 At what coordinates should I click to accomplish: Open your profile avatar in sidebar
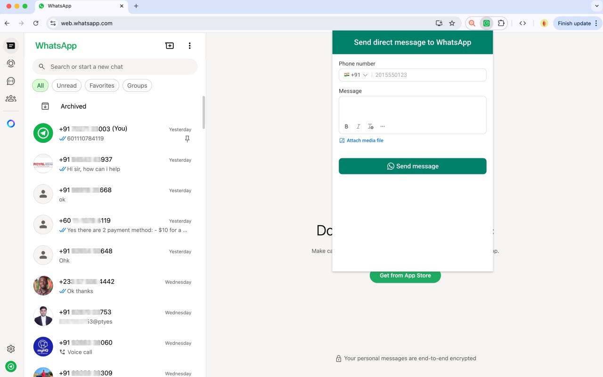tap(11, 366)
